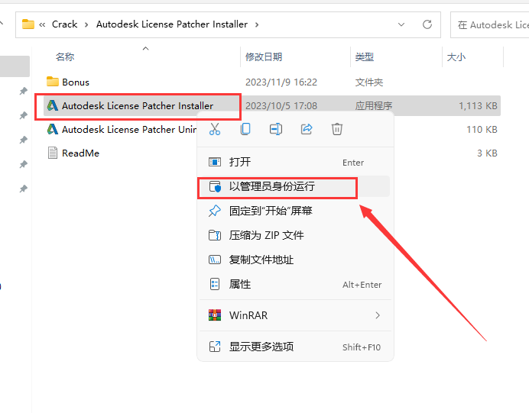Click the Crack breadcrumb segment
The image size is (529, 413).
pos(64,24)
